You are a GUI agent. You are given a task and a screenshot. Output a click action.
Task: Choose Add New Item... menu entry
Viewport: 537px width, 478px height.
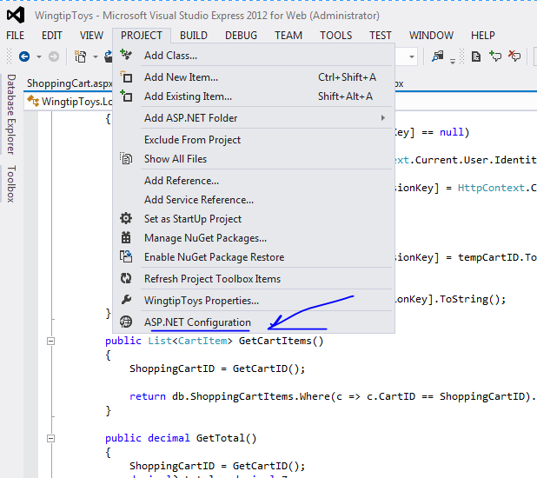pyautogui.click(x=254, y=77)
